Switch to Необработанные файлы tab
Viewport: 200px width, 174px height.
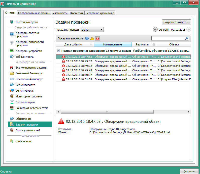[x=34, y=13]
